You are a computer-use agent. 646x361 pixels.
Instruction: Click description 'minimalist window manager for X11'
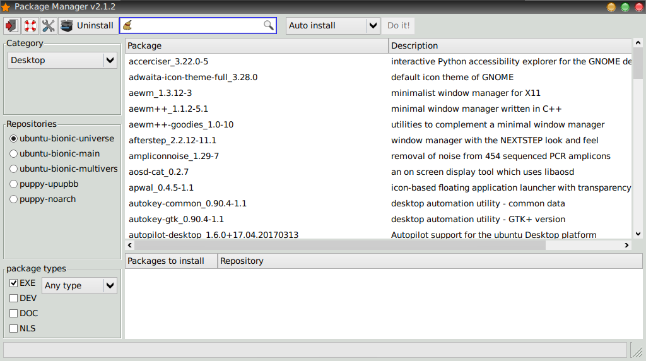coord(466,93)
